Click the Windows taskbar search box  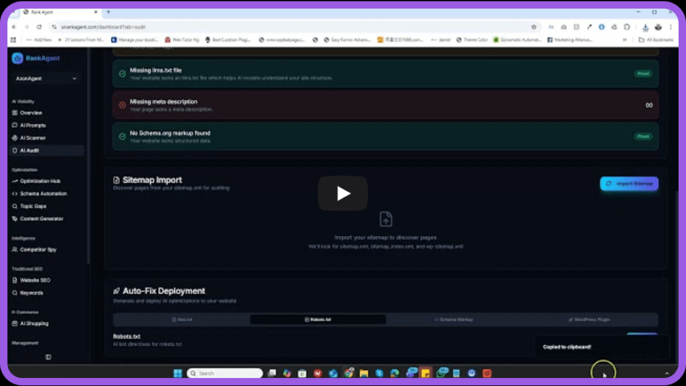[224, 373]
